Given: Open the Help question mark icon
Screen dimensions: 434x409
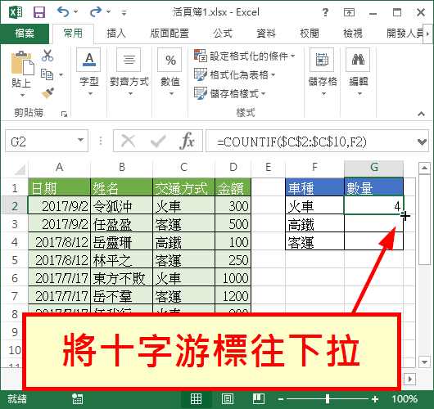Looking at the screenshot, I should pyautogui.click(x=325, y=12).
